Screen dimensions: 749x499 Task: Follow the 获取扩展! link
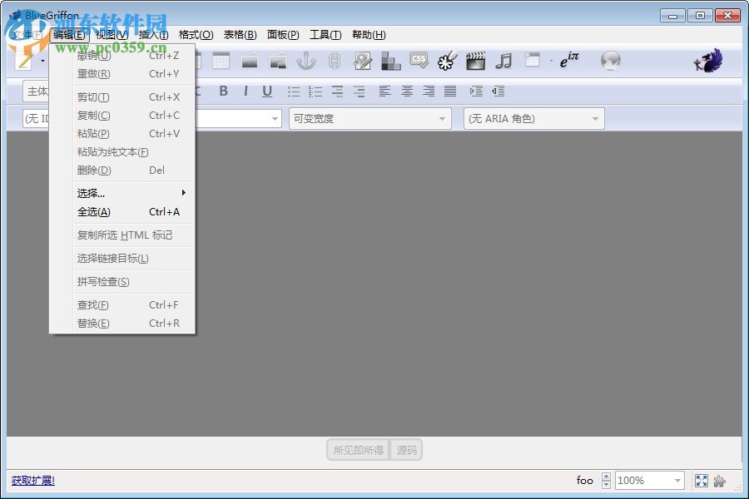coord(33,481)
